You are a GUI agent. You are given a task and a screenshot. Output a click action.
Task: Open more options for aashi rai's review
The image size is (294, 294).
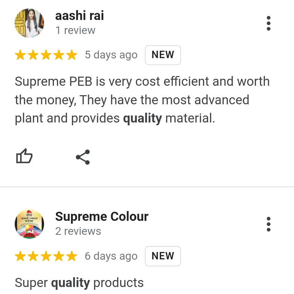[x=268, y=23]
